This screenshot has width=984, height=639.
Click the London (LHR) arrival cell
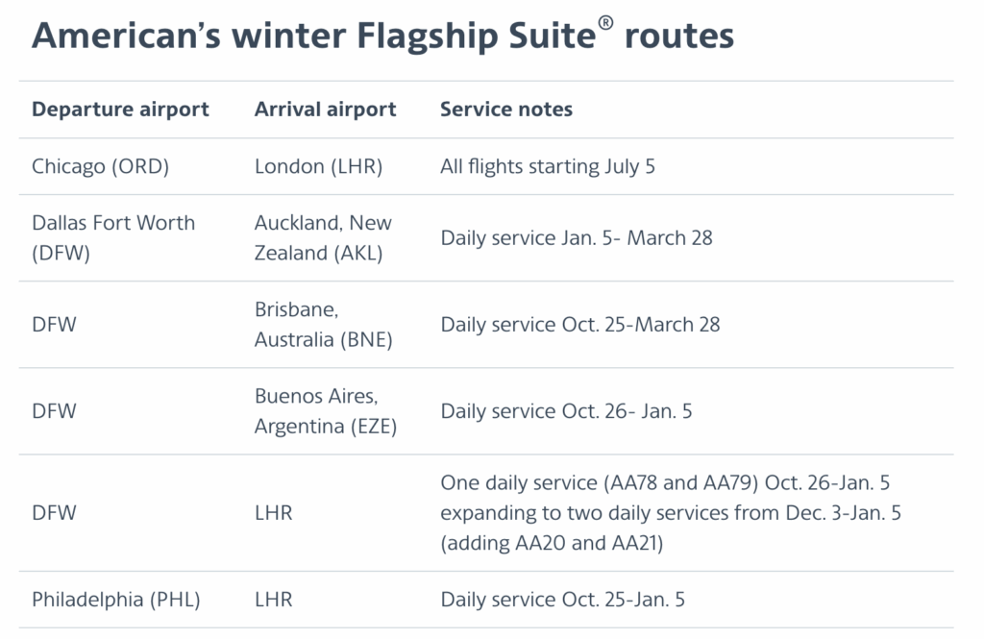tap(318, 166)
